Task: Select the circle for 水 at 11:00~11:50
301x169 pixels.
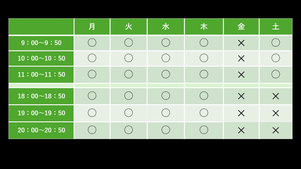Action: coord(166,74)
